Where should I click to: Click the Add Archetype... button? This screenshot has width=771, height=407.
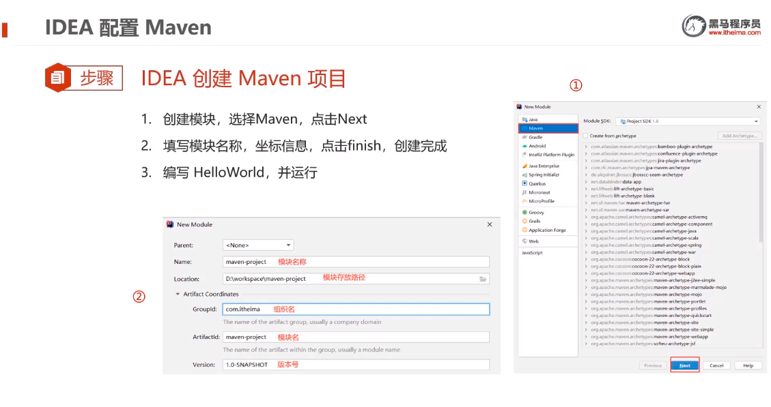click(740, 136)
